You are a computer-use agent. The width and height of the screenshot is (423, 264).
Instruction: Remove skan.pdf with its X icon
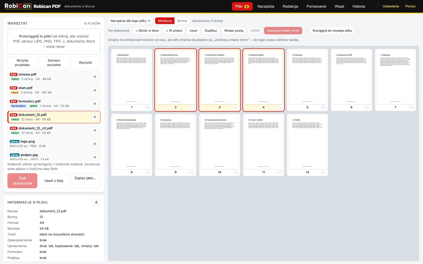(95, 90)
